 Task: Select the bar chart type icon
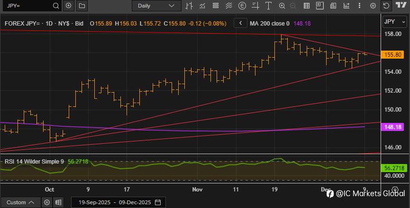(189, 6)
